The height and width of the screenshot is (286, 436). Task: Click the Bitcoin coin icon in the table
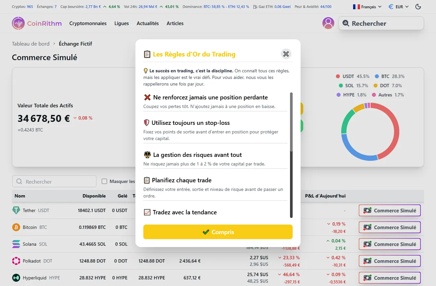(17, 227)
